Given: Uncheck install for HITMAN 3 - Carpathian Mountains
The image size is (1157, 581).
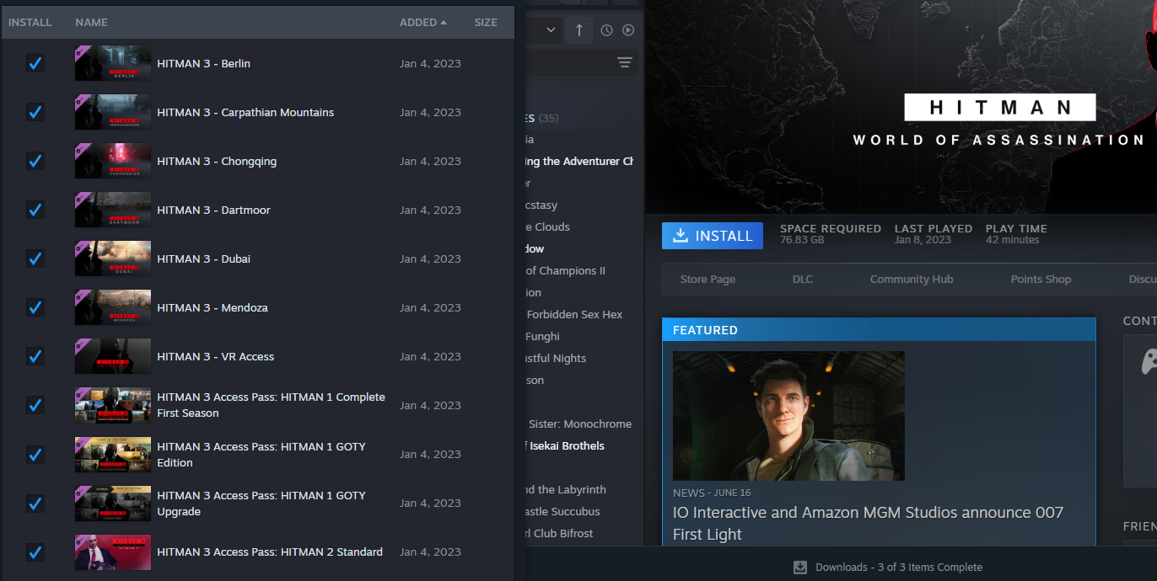Looking at the screenshot, I should [x=35, y=112].
